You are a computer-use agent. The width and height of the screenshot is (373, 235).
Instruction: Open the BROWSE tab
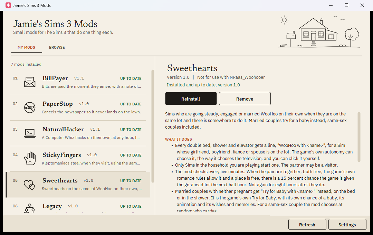pos(57,47)
